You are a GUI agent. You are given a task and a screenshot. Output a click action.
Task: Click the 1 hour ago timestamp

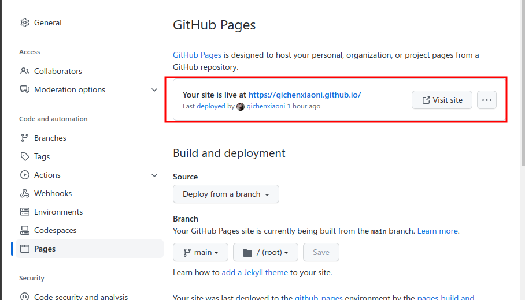pyautogui.click(x=304, y=106)
